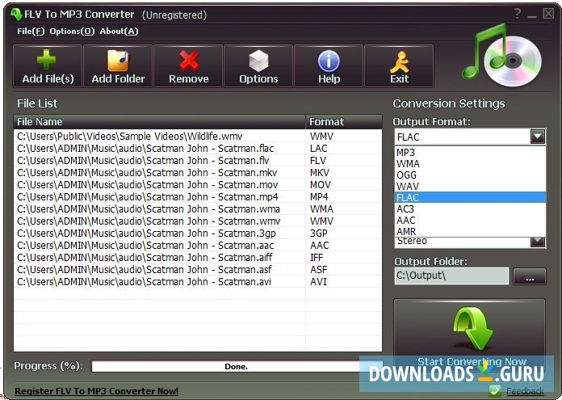The image size is (562, 400).
Task: Select the Scatman.wmv file row
Action: click(198, 221)
